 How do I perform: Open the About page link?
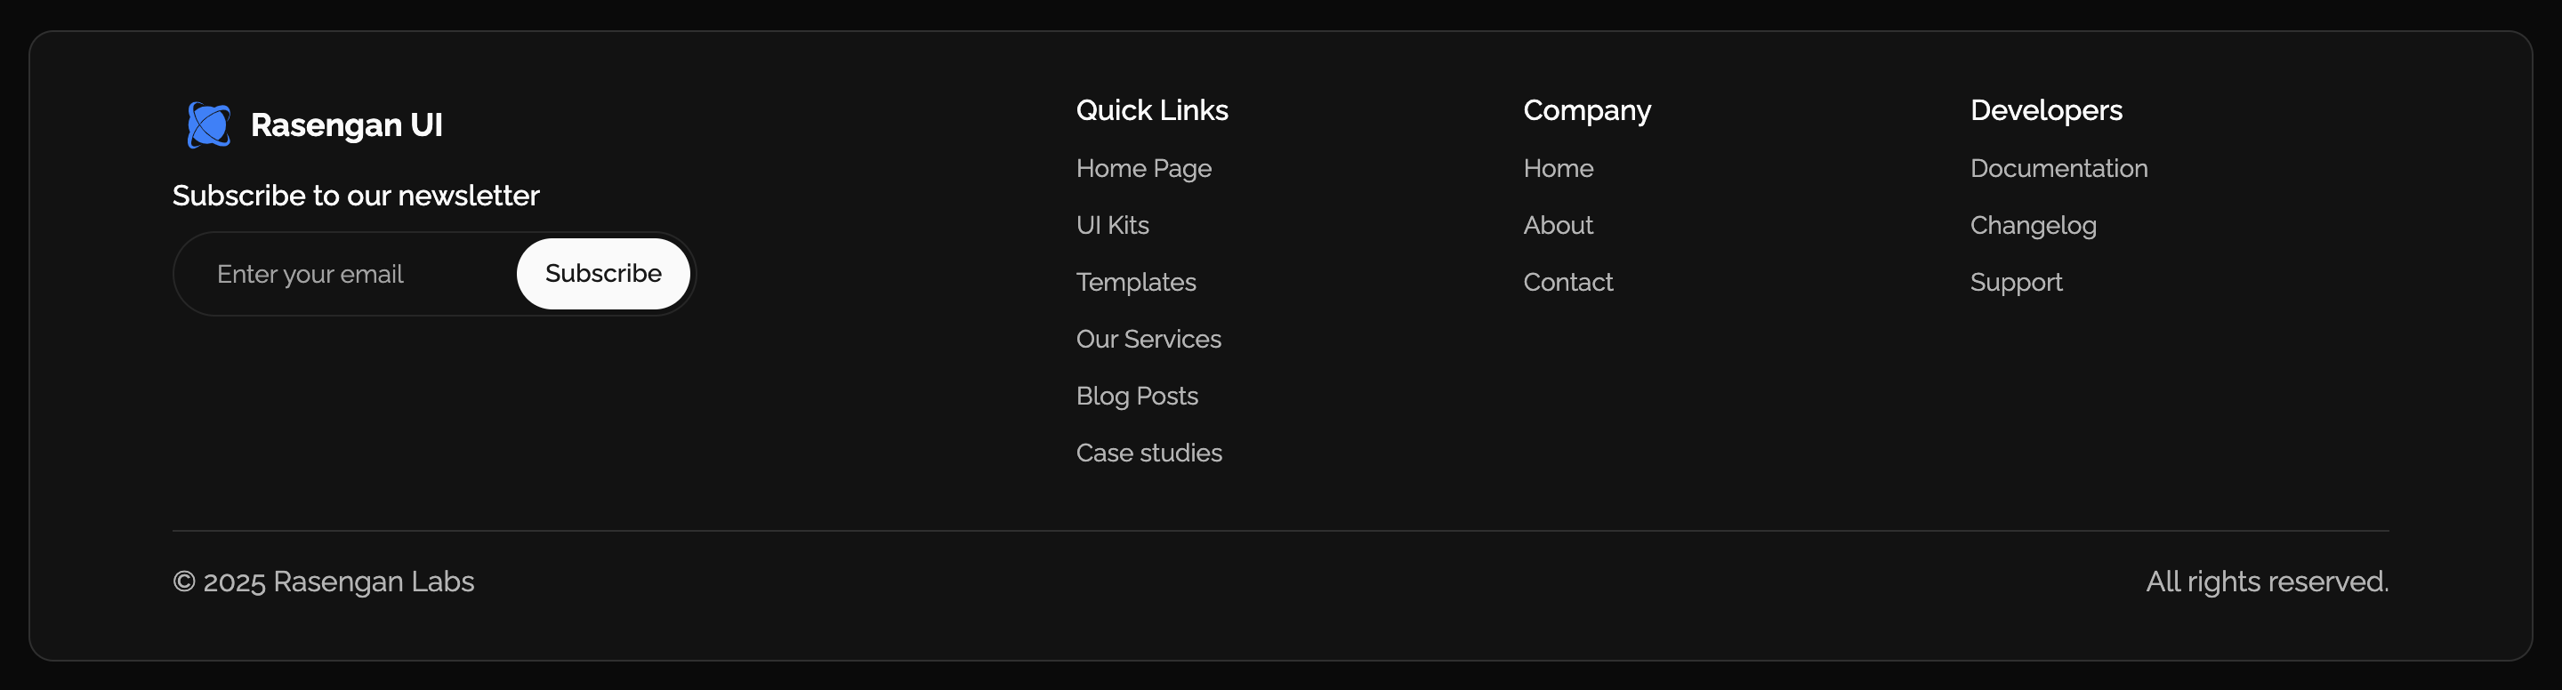tap(1559, 226)
